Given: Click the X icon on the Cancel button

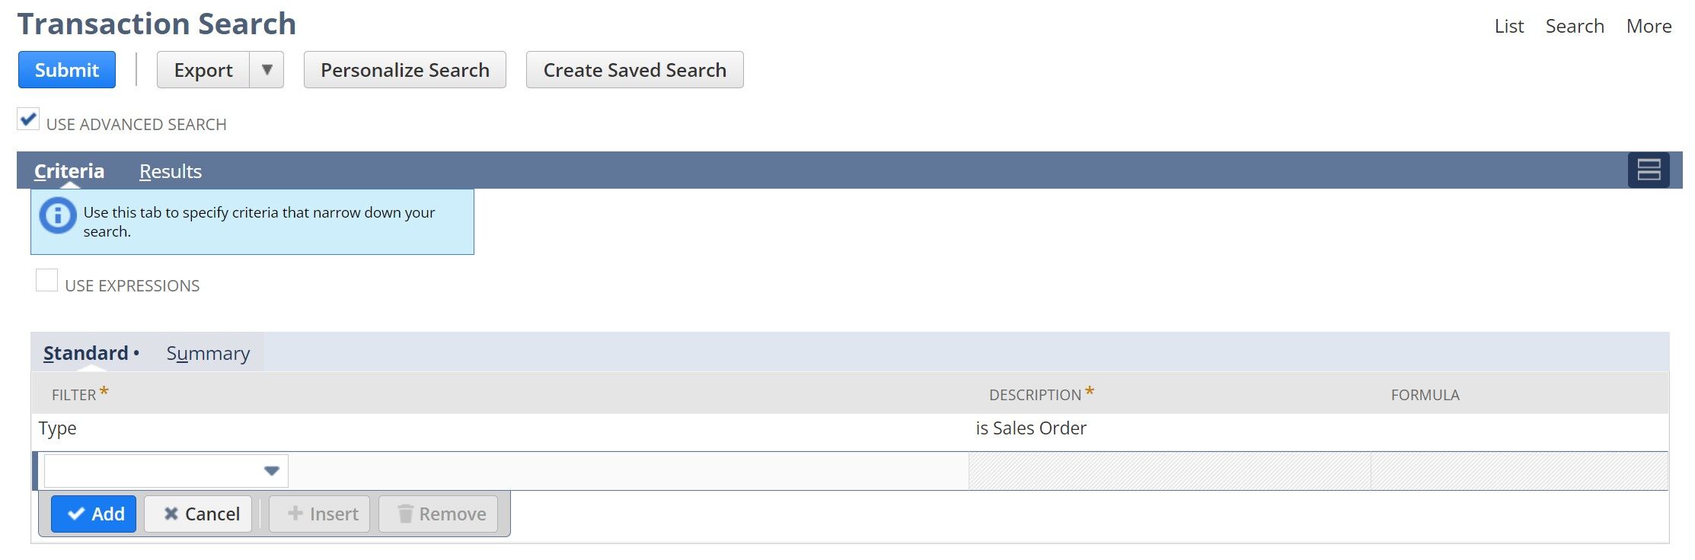Looking at the screenshot, I should tap(173, 513).
